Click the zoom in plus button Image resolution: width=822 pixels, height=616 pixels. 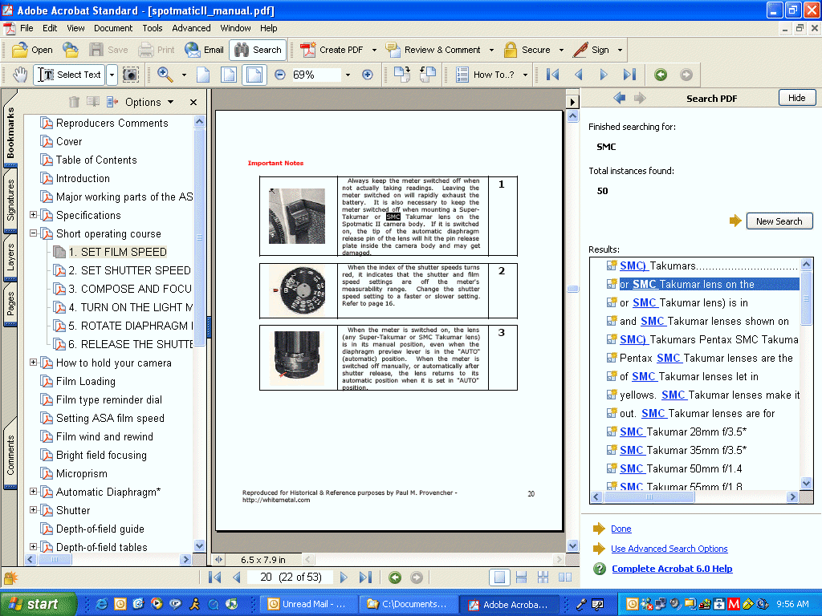(x=368, y=75)
